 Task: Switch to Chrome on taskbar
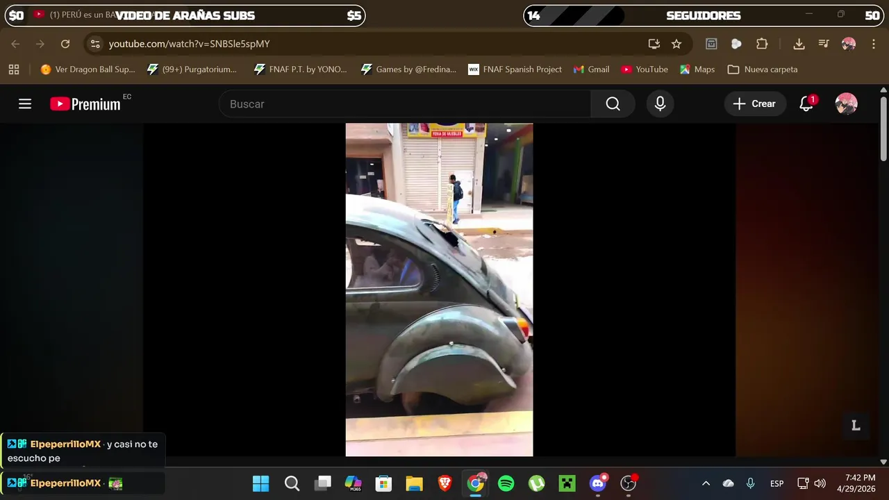click(x=476, y=483)
